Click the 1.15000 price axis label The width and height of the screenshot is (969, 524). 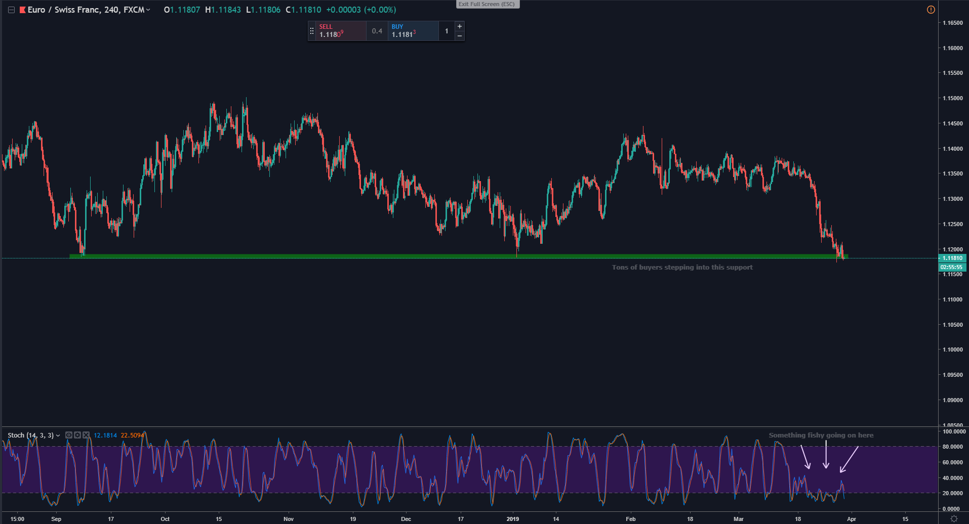pyautogui.click(x=952, y=98)
